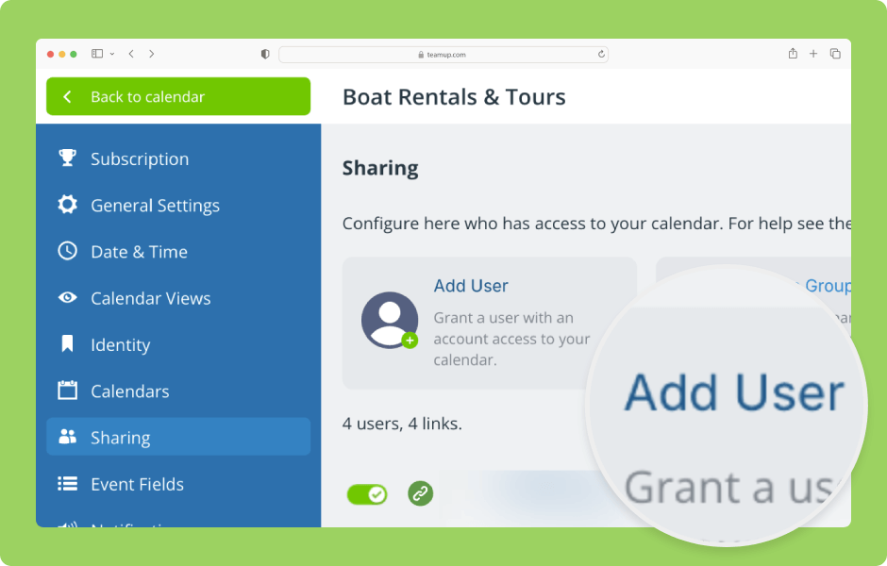Open the browser sidebar dropdown chevron
Viewport: 887px width, 566px height.
point(112,55)
